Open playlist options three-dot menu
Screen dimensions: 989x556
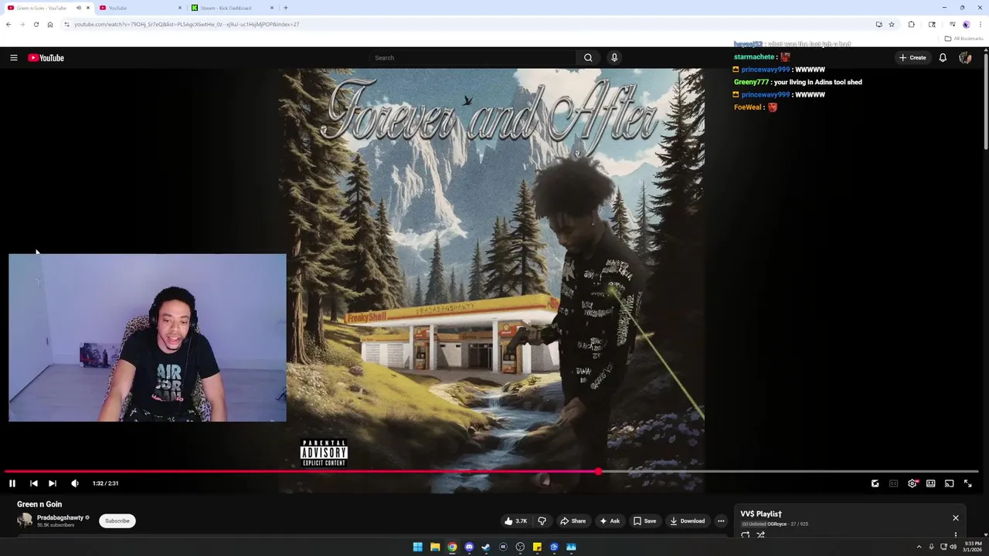click(x=956, y=535)
